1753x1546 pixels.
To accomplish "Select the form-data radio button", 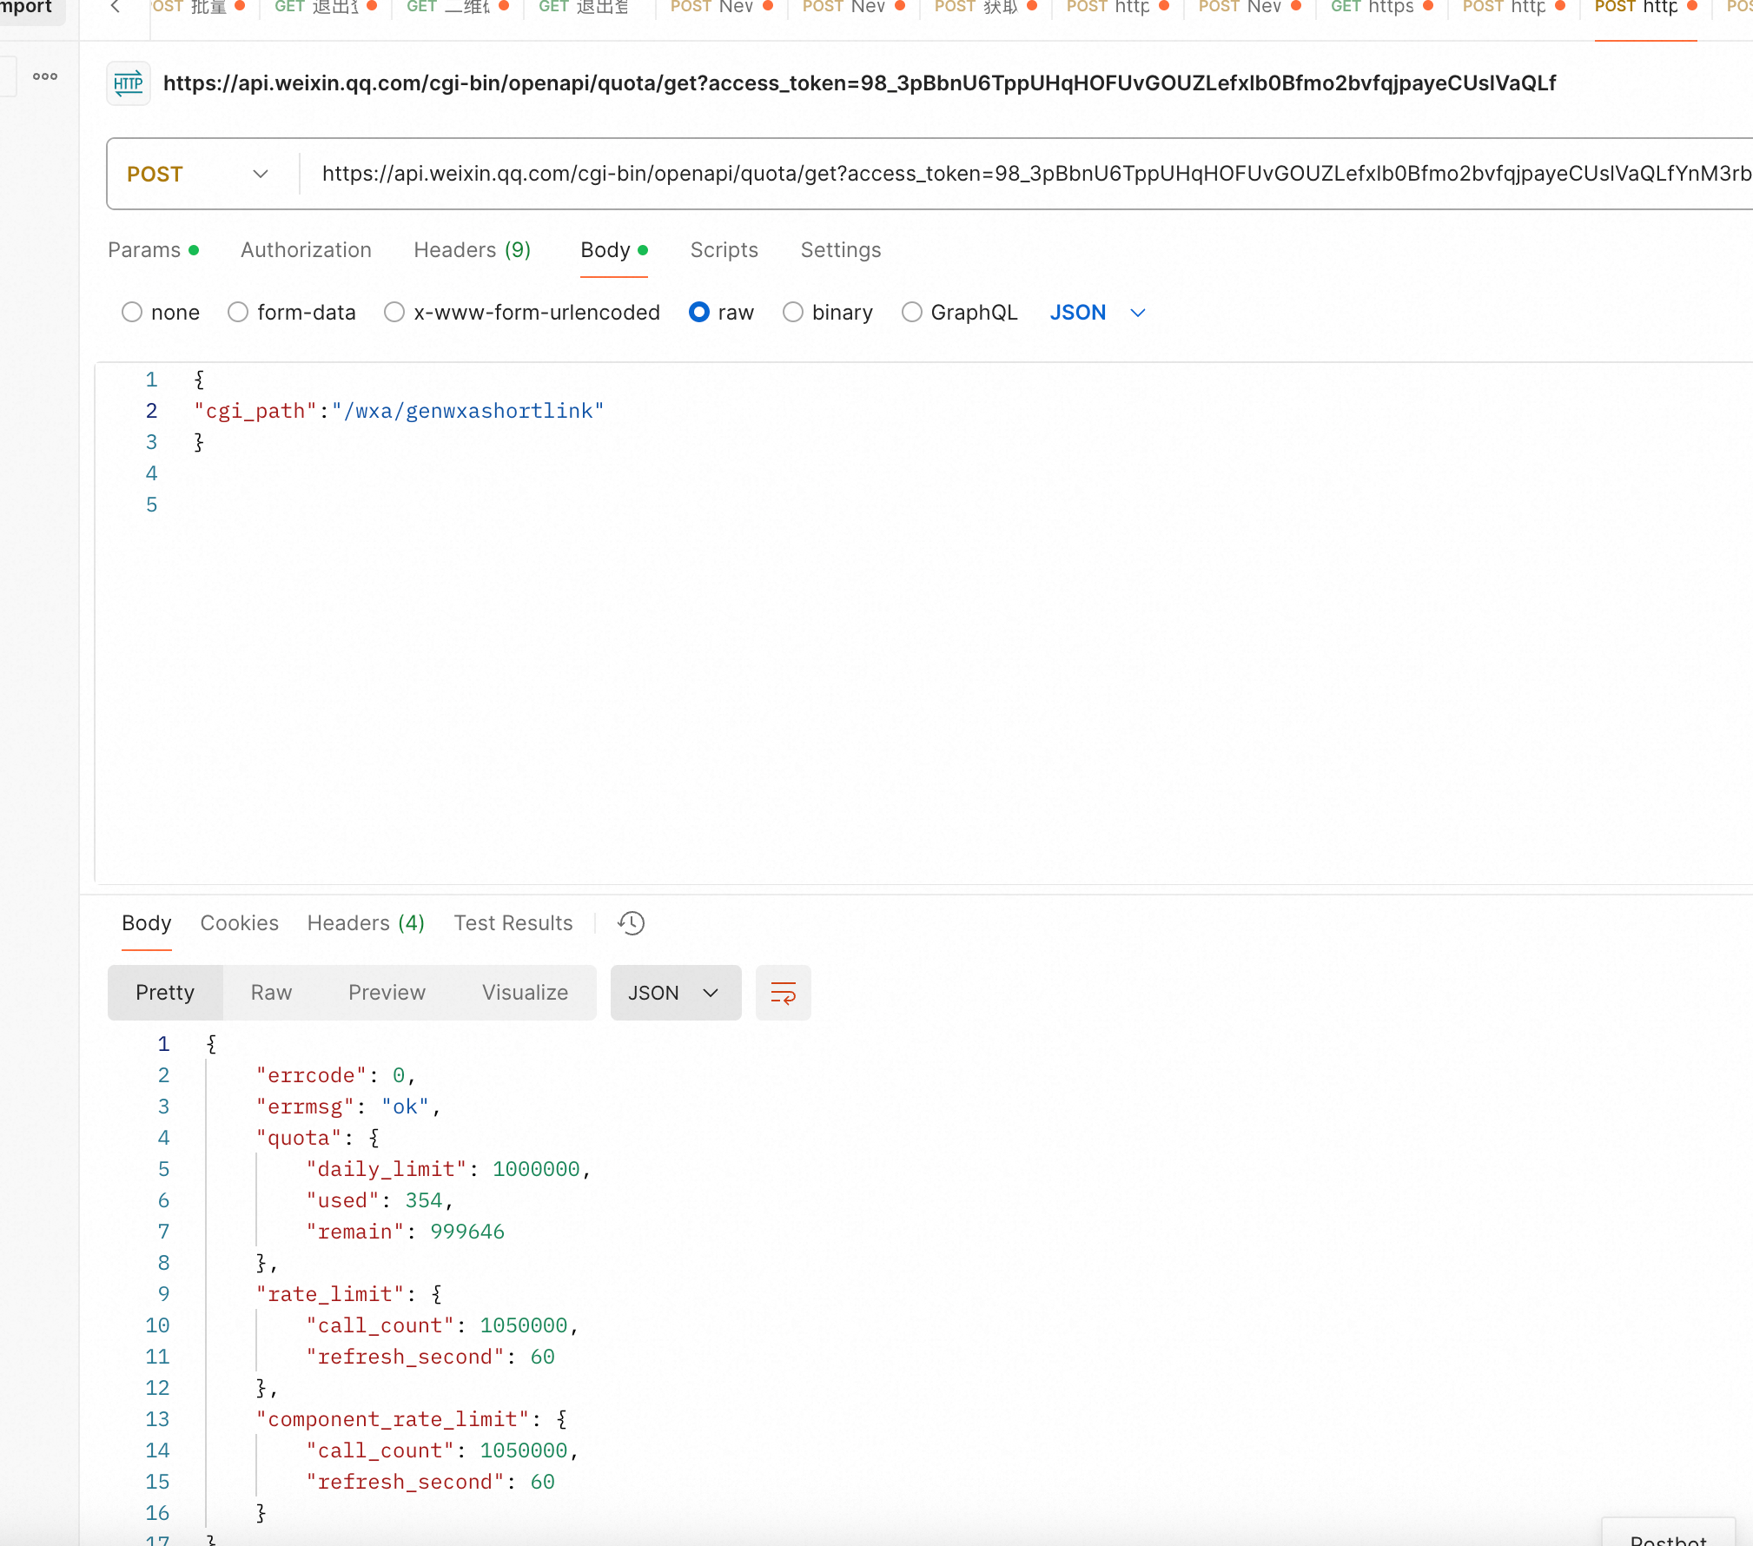I will (238, 313).
